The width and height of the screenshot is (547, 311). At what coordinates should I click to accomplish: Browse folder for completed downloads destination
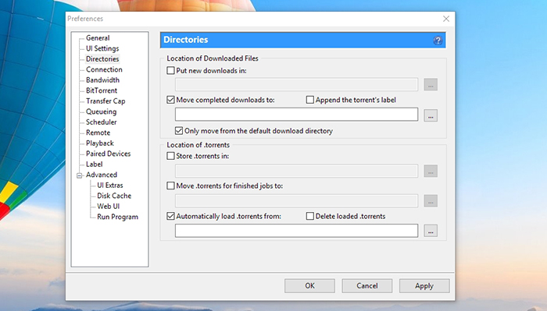pyautogui.click(x=431, y=115)
